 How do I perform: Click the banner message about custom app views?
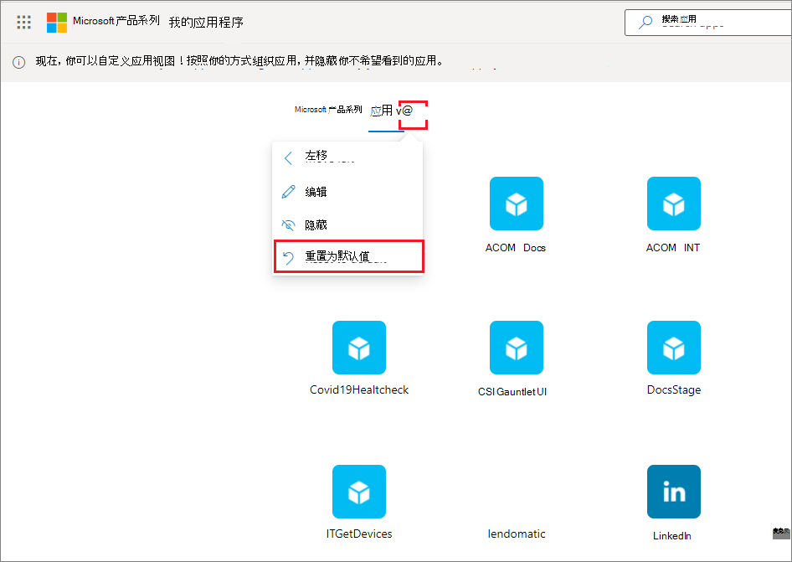coord(240,60)
